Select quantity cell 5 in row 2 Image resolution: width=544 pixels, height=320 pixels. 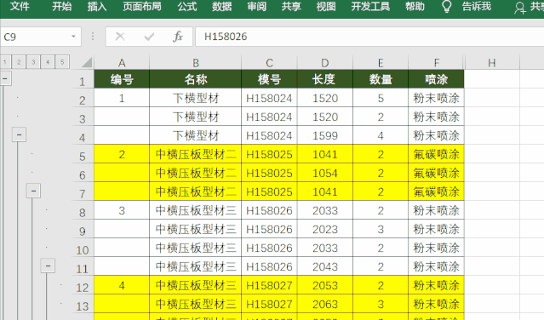pyautogui.click(x=381, y=98)
